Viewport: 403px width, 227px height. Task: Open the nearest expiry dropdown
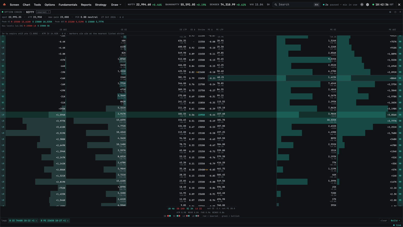43,12
